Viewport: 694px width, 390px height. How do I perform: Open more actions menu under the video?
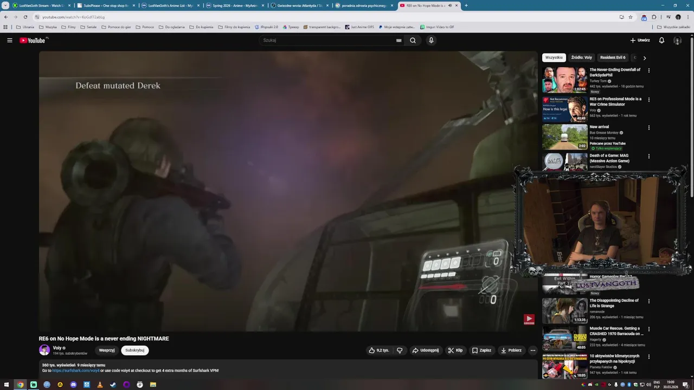532,350
